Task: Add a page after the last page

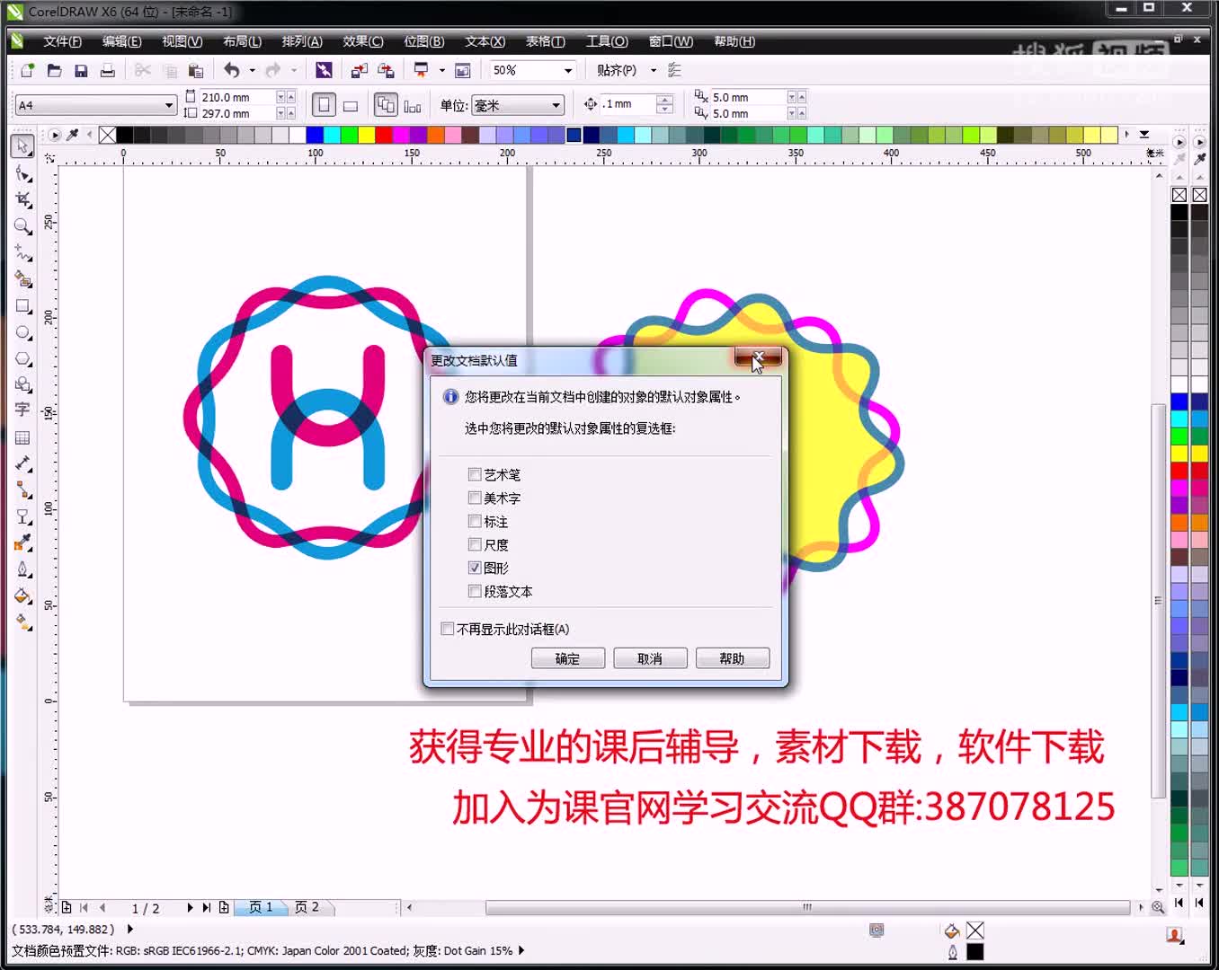Action: tap(224, 907)
